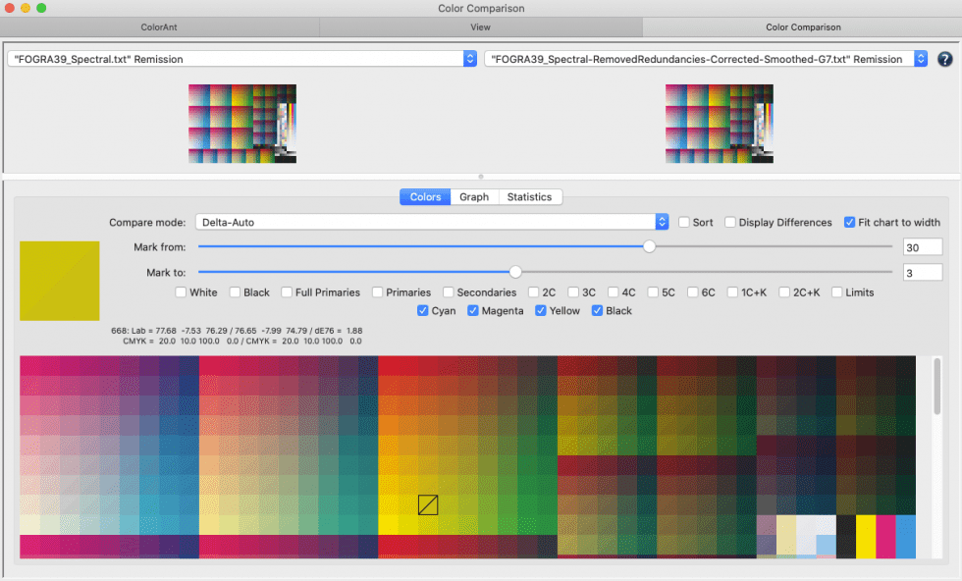Image resolution: width=962 pixels, height=581 pixels.
Task: Disable Fit chart to width
Action: click(x=850, y=222)
